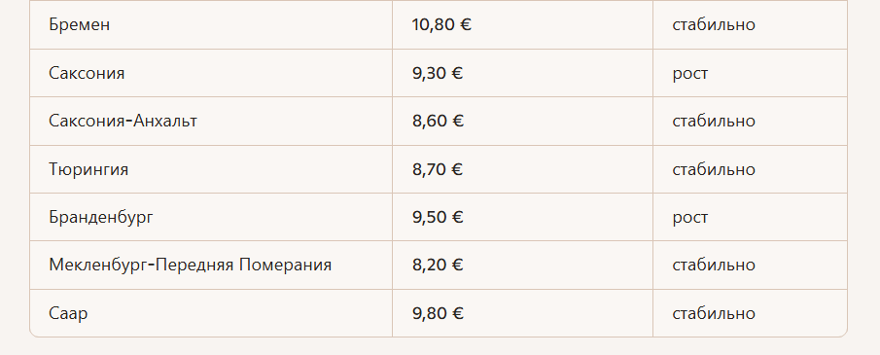The height and width of the screenshot is (355, 880).
Task: Click the 8,20 € price value
Action: tap(438, 265)
